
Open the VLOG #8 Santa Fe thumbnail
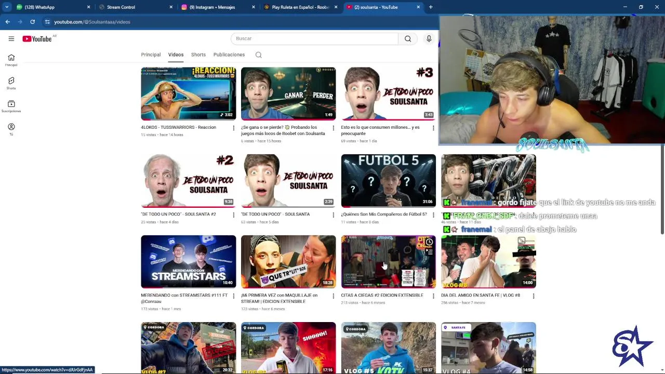pos(488,261)
